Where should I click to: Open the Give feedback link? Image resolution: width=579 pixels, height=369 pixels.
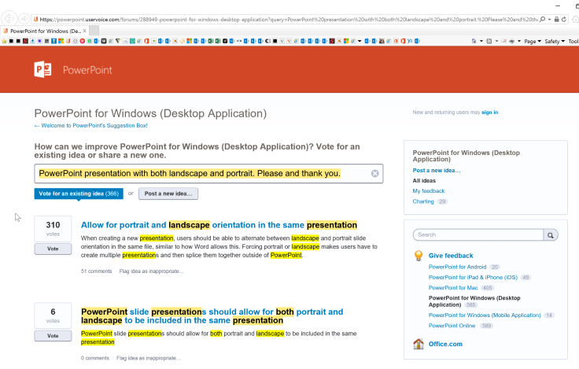click(451, 256)
